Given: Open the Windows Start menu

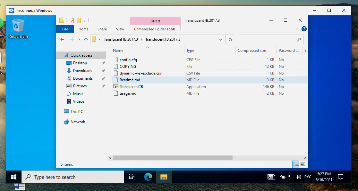Looking at the screenshot, I should (x=14, y=177).
